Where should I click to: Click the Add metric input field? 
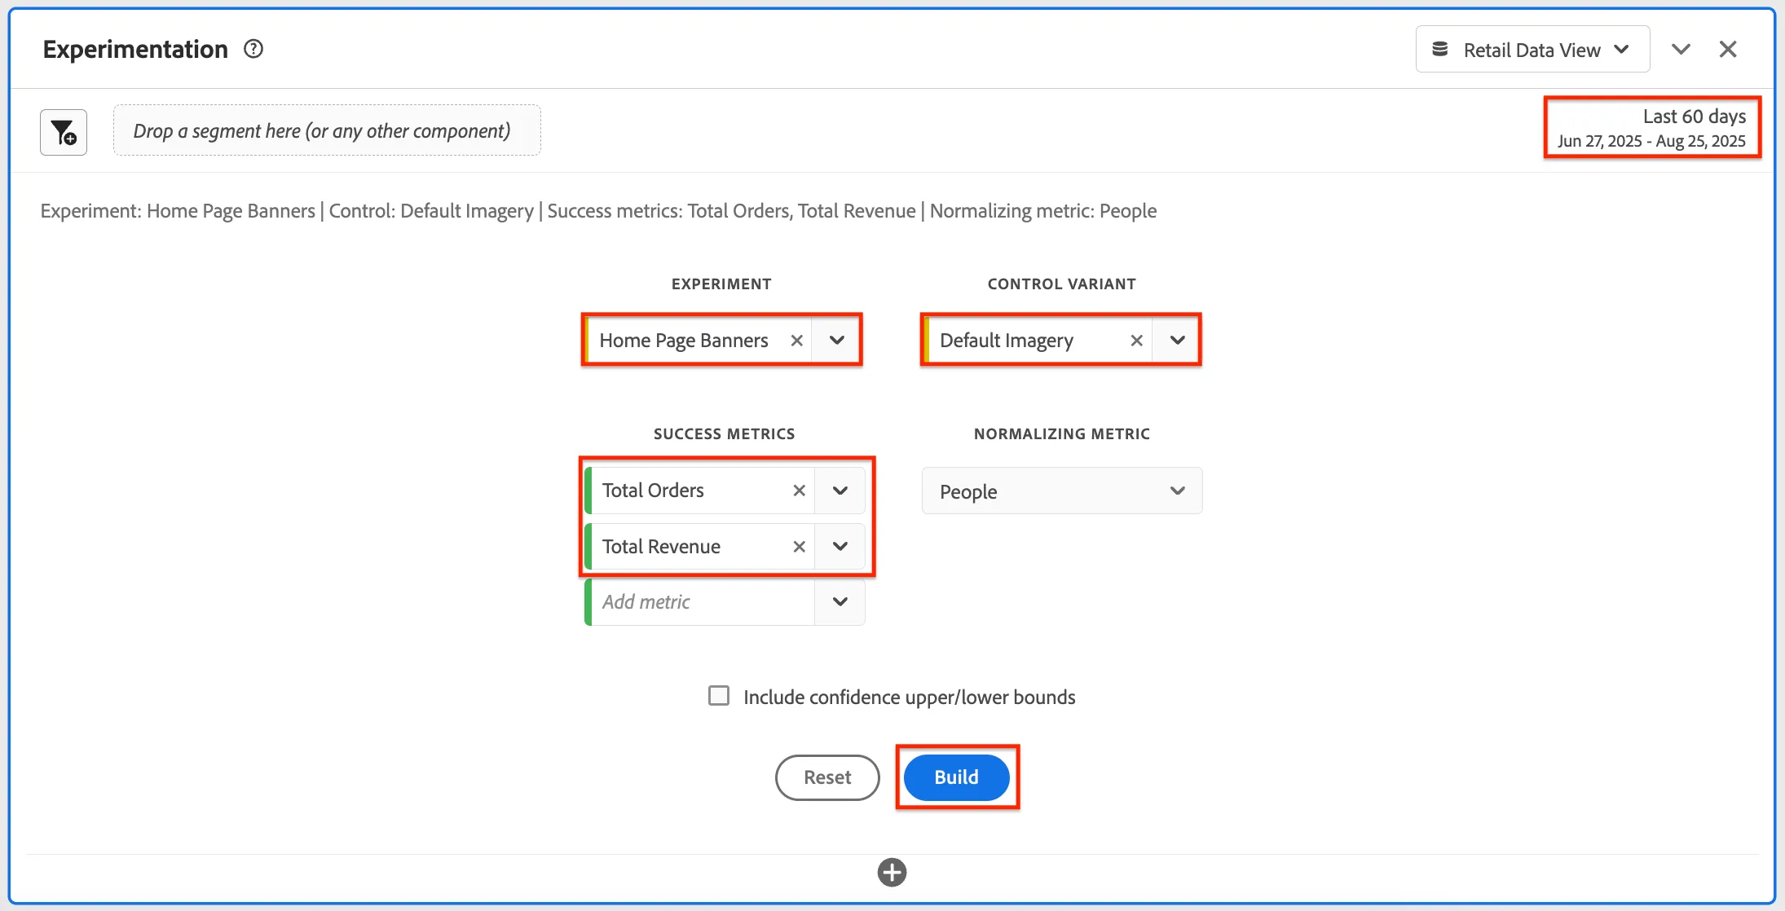[701, 602]
